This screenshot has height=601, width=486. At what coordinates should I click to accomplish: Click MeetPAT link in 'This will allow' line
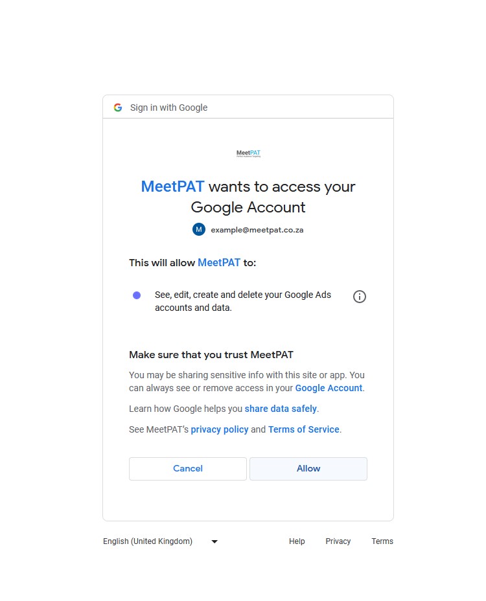coord(219,262)
